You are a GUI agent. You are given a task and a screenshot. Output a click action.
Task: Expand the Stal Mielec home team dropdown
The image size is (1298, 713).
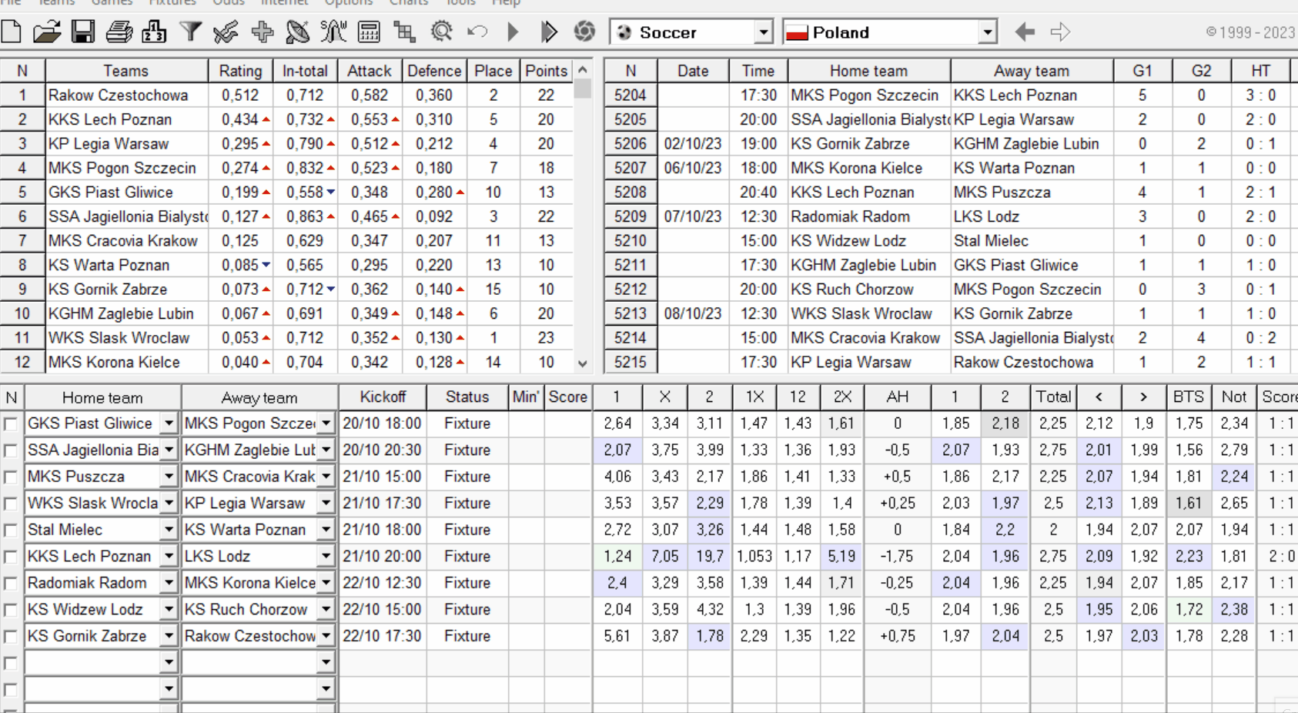[169, 531]
